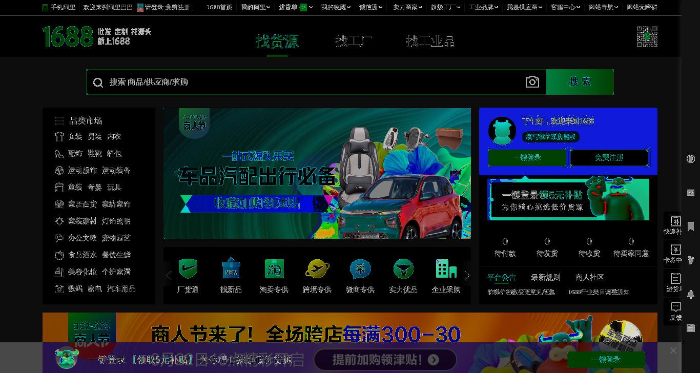Open 反馈 feedback sidebar tool
This screenshot has width=700, height=373.
[x=672, y=310]
